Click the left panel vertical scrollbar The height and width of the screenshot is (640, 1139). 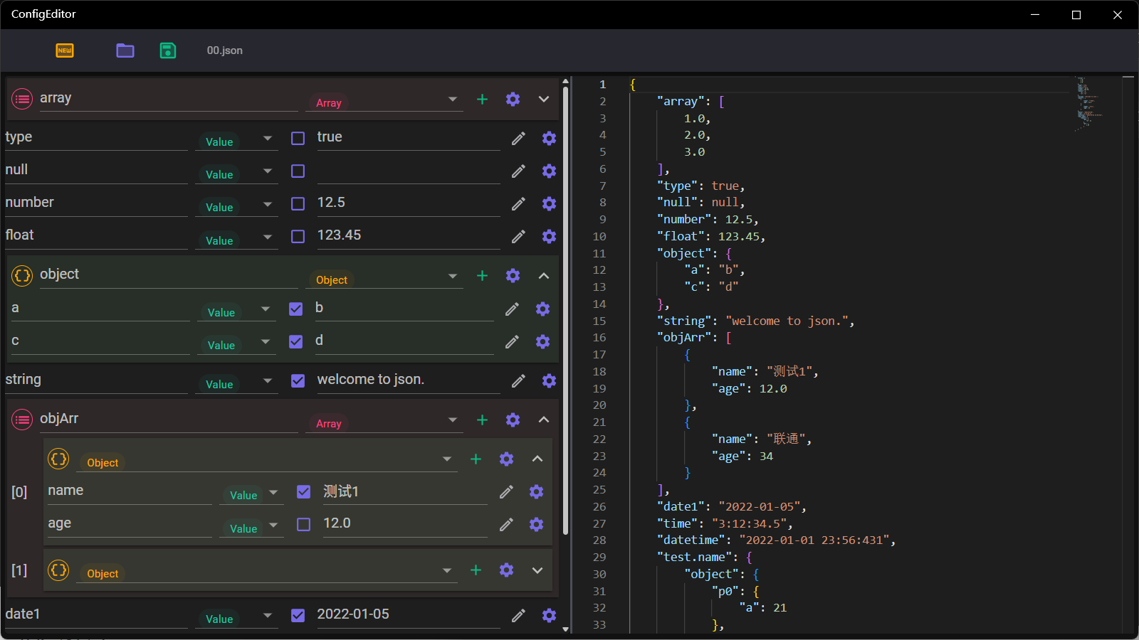click(565, 313)
